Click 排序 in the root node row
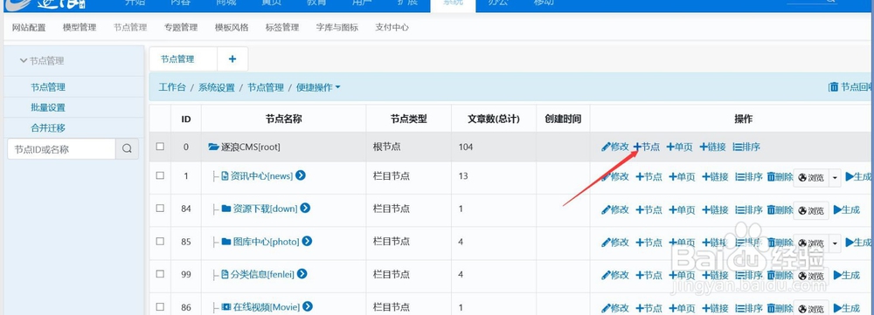The width and height of the screenshot is (874, 315). (x=746, y=147)
